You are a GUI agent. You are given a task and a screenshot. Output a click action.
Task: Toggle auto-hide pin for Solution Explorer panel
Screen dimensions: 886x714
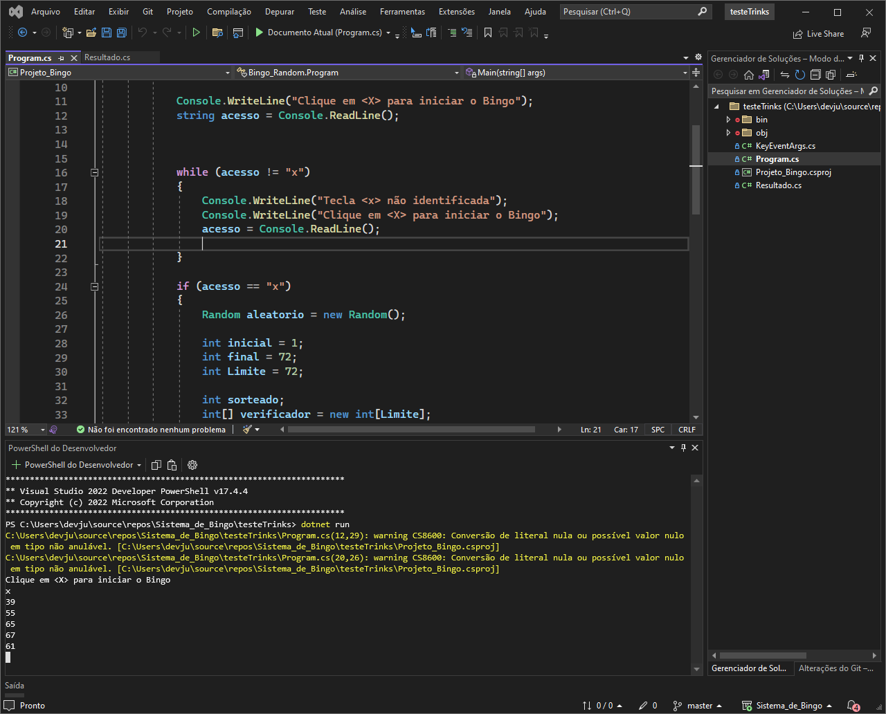[x=862, y=58]
